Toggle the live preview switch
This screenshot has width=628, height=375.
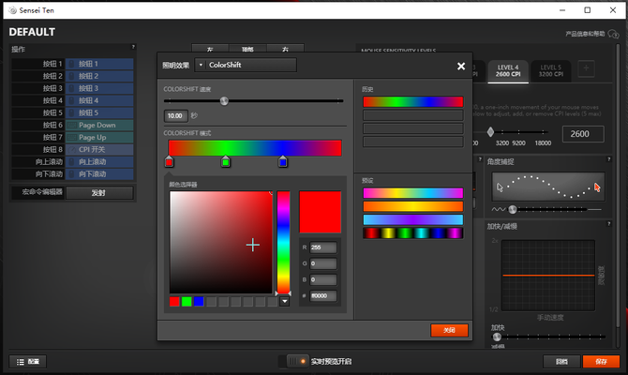click(x=296, y=361)
